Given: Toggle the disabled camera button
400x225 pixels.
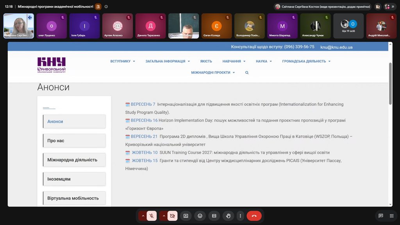Looking at the screenshot, I should point(172,216).
